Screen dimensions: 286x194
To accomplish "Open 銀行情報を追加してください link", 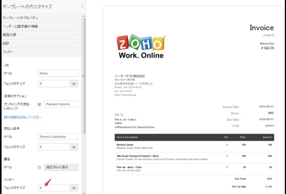I will 22,117.
